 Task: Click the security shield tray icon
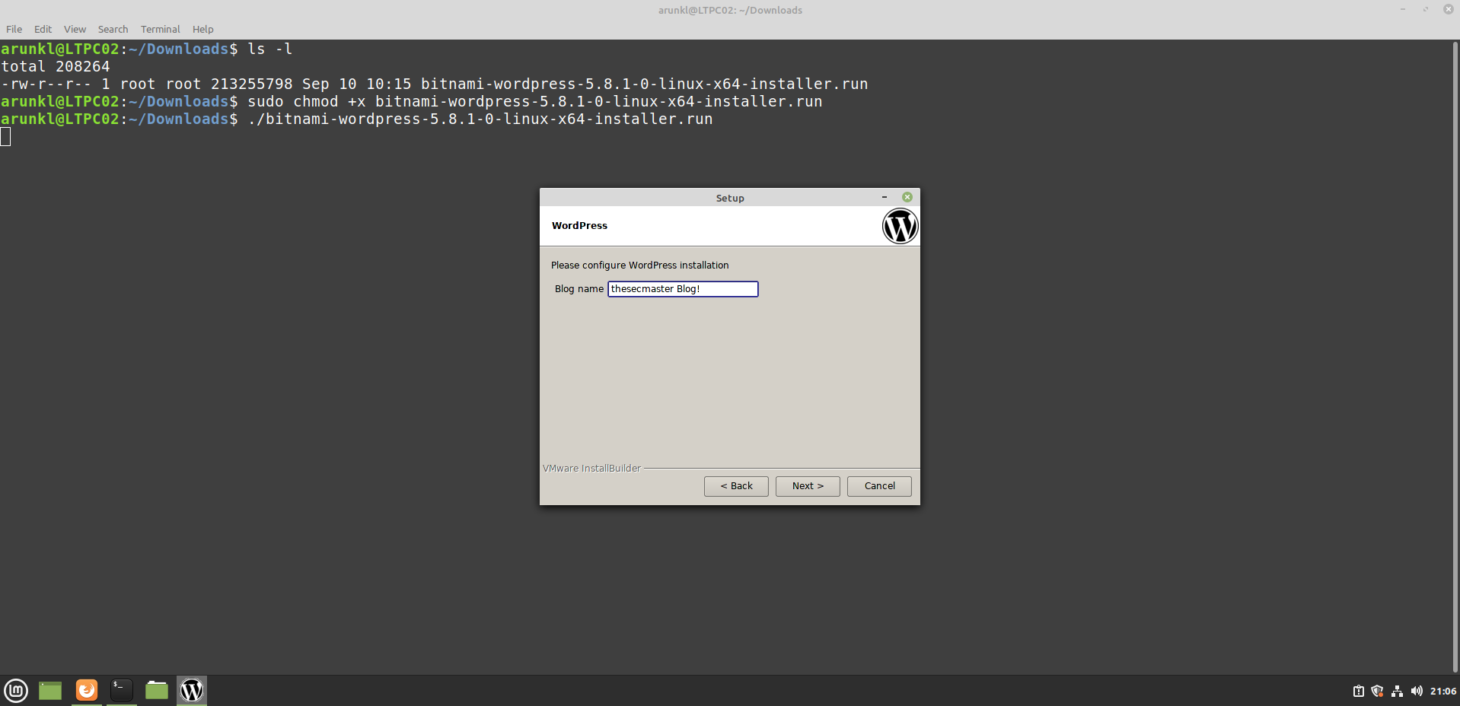[1377, 691]
